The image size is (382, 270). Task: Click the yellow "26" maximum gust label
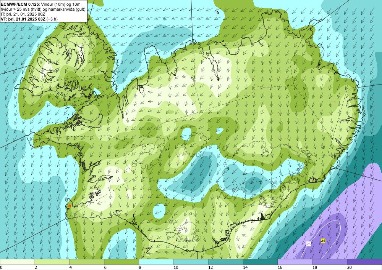click(323, 241)
